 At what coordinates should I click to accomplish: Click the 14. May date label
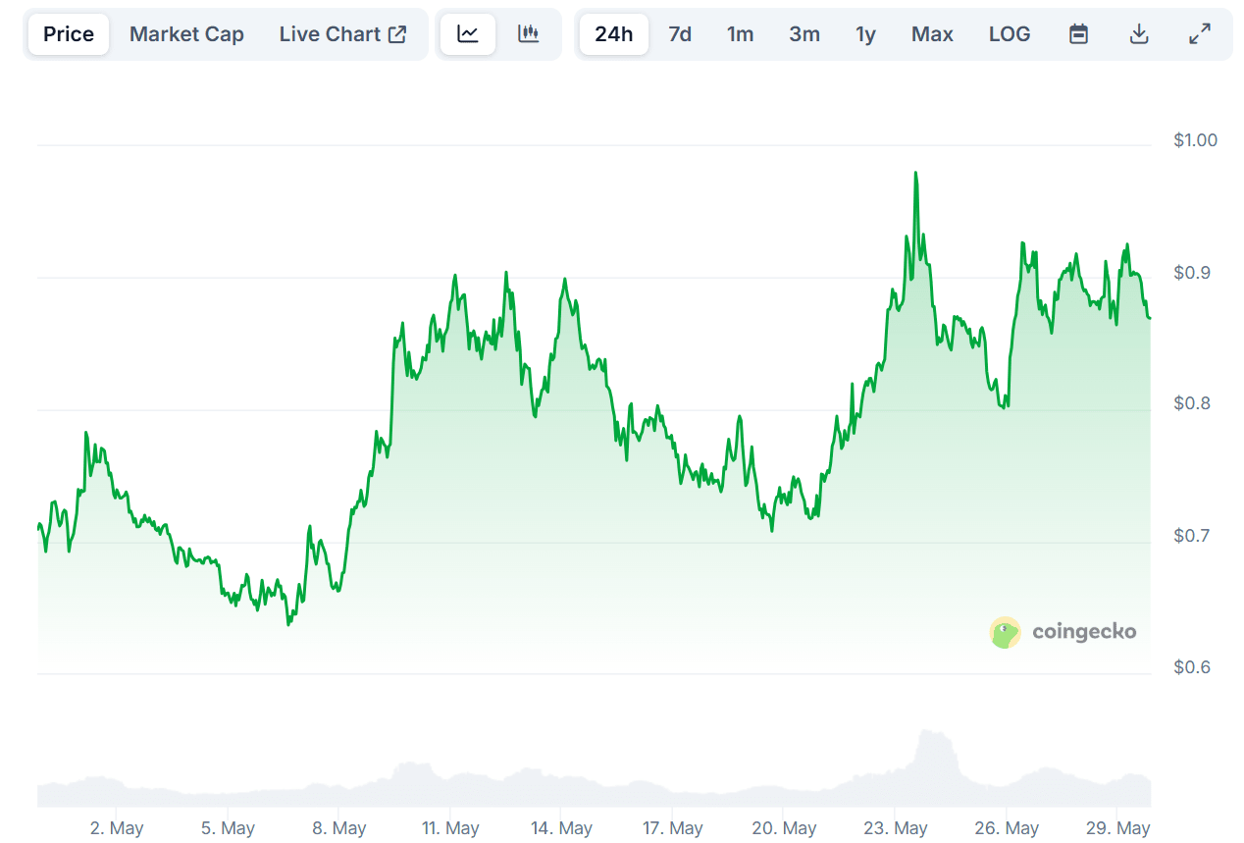click(x=562, y=828)
